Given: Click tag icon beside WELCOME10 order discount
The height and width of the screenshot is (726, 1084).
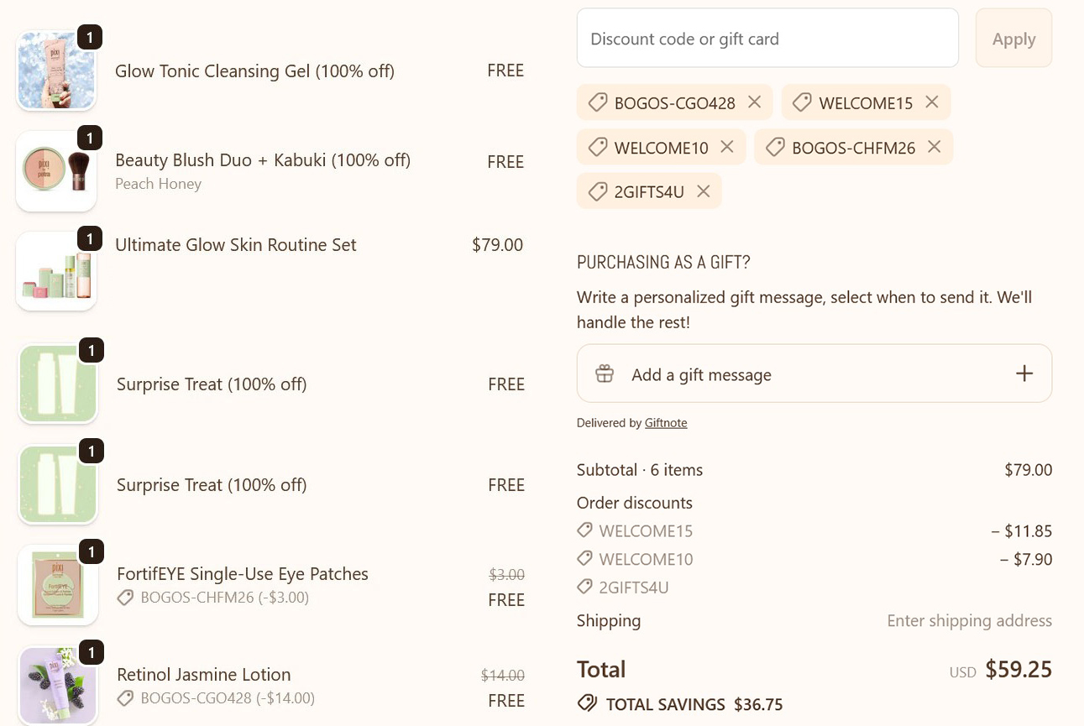Looking at the screenshot, I should (584, 559).
